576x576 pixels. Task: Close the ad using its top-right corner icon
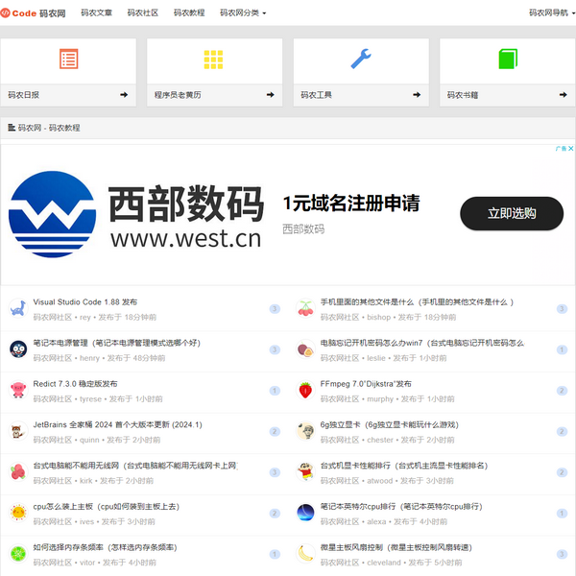tap(569, 149)
